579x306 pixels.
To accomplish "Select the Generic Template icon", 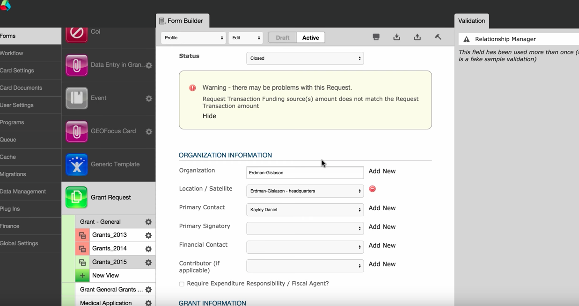I will tap(76, 164).
